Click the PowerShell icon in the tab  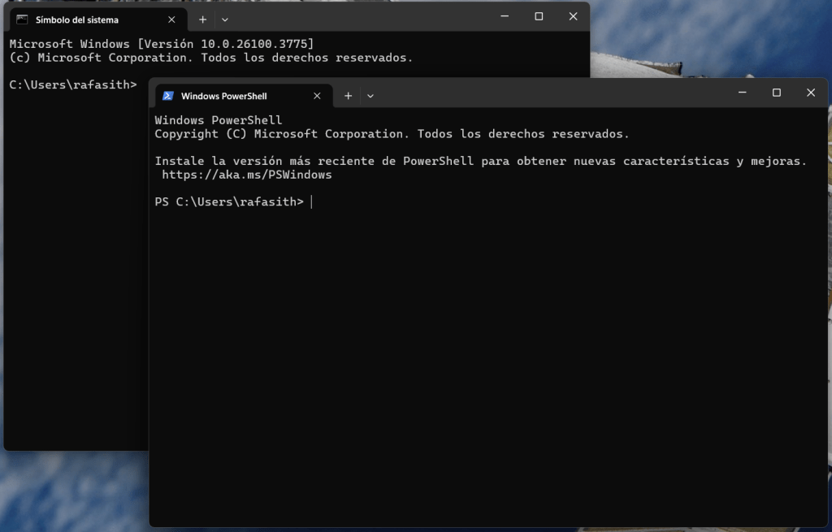(x=167, y=96)
